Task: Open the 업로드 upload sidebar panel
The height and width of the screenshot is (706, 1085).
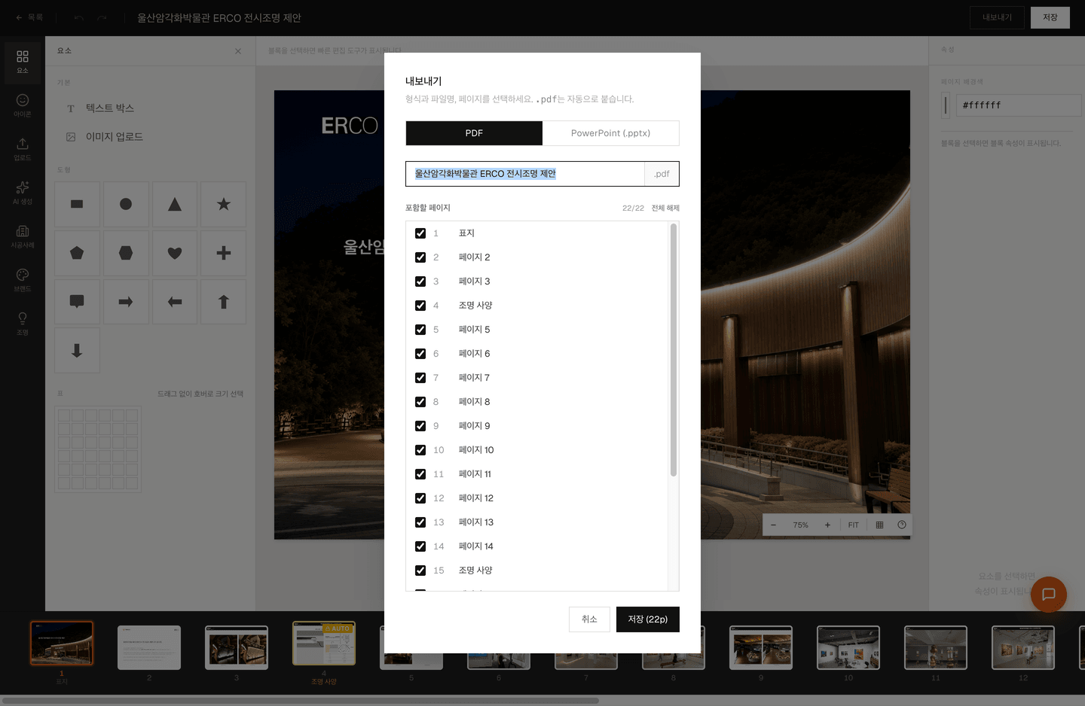Action: [x=23, y=150]
